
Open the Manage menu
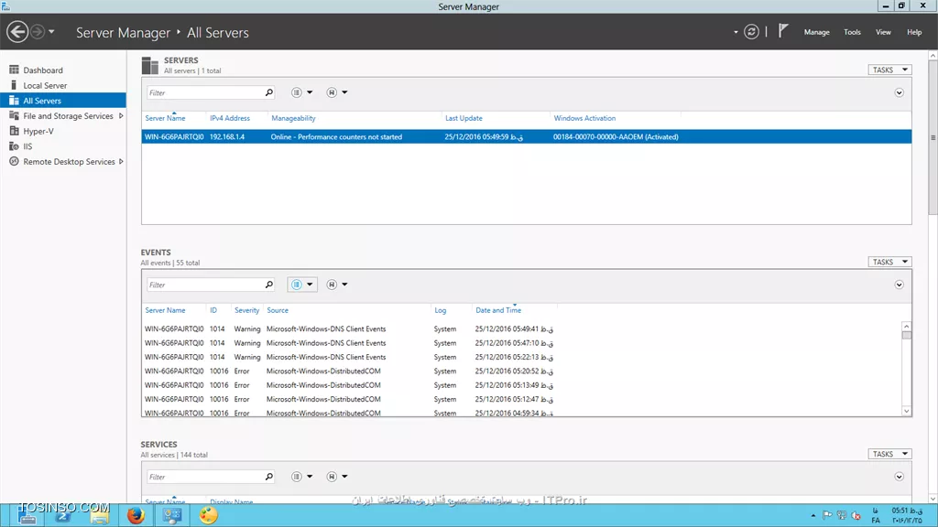coord(816,32)
